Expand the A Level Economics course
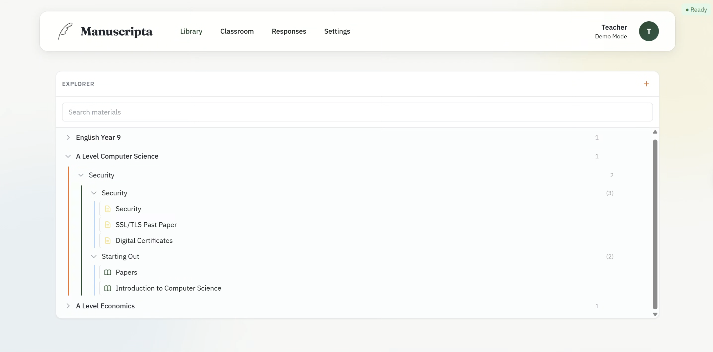The image size is (713, 352). (x=68, y=306)
